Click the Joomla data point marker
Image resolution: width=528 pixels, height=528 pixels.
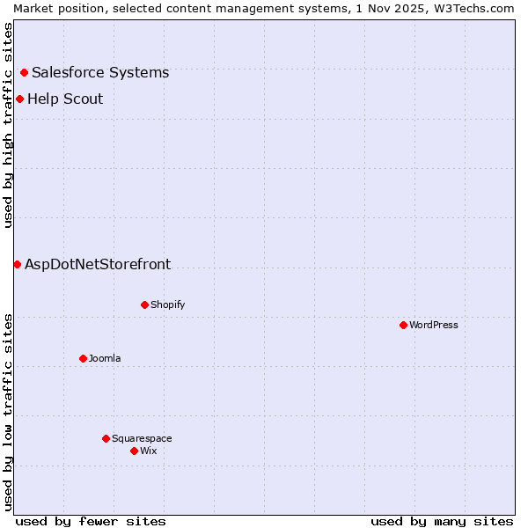click(83, 359)
